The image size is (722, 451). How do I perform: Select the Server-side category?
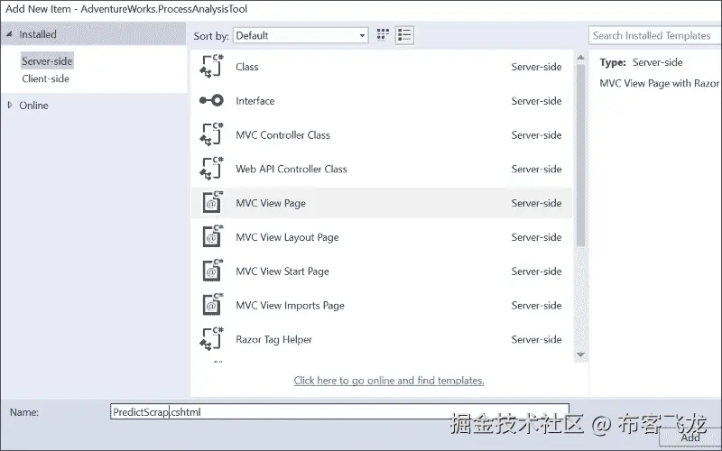(x=47, y=60)
